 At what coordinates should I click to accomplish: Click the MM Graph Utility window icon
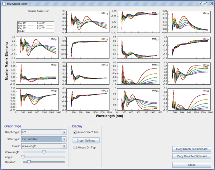(x=4, y=3)
